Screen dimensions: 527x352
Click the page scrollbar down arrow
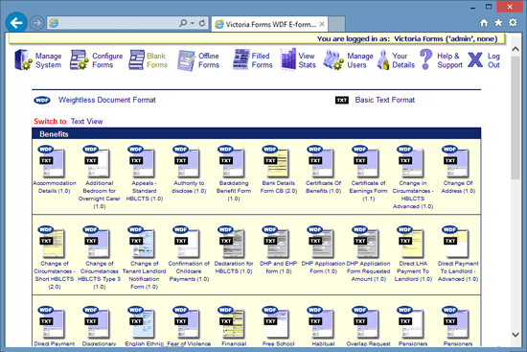tap(516, 335)
